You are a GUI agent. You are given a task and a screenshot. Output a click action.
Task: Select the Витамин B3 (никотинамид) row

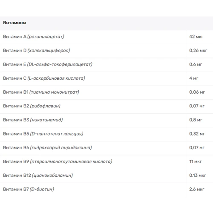coord(106,120)
